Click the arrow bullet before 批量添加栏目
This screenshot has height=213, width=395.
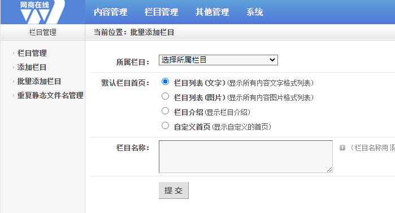[x=14, y=81]
